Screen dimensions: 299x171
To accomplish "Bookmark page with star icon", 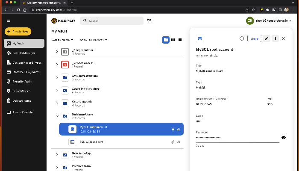I will (253, 10).
